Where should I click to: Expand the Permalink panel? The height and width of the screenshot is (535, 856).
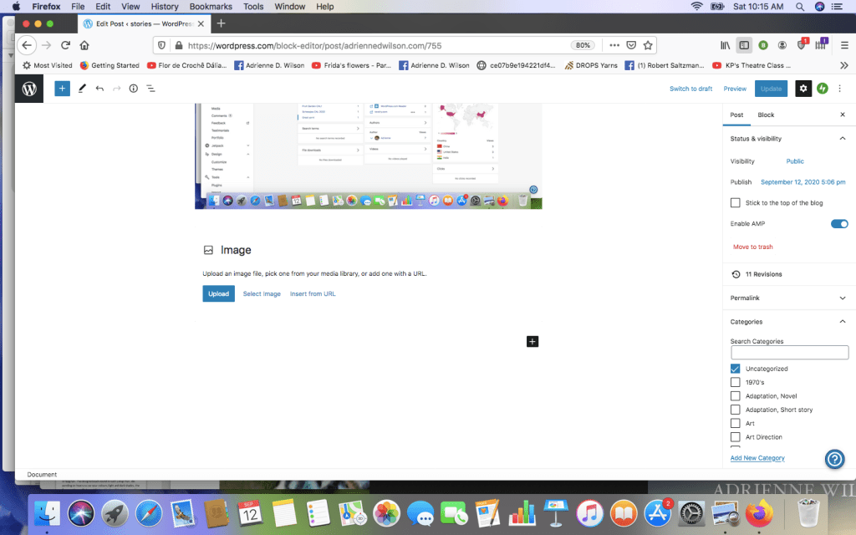click(x=842, y=298)
